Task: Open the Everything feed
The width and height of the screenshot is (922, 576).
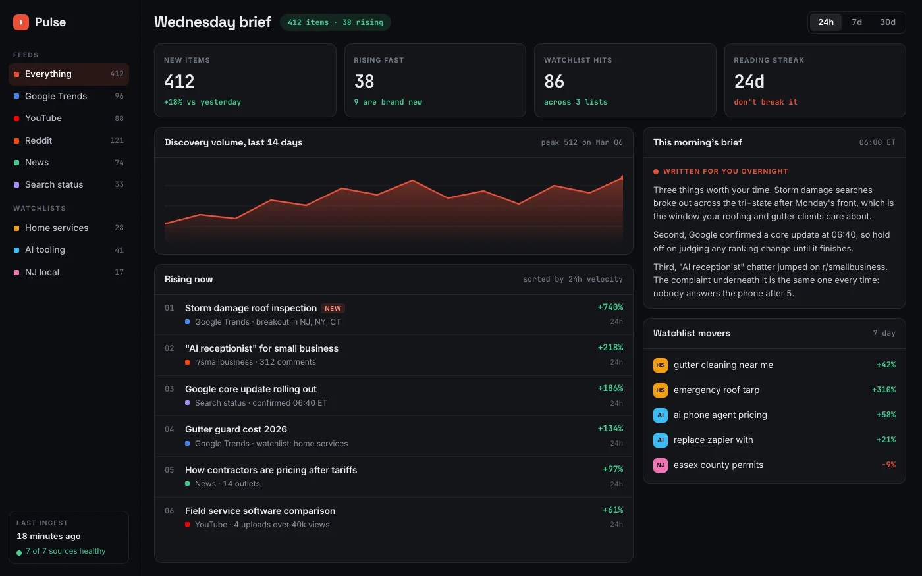Action: pyautogui.click(x=68, y=74)
